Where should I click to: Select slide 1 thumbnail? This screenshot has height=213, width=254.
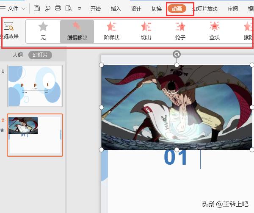pos(35,86)
